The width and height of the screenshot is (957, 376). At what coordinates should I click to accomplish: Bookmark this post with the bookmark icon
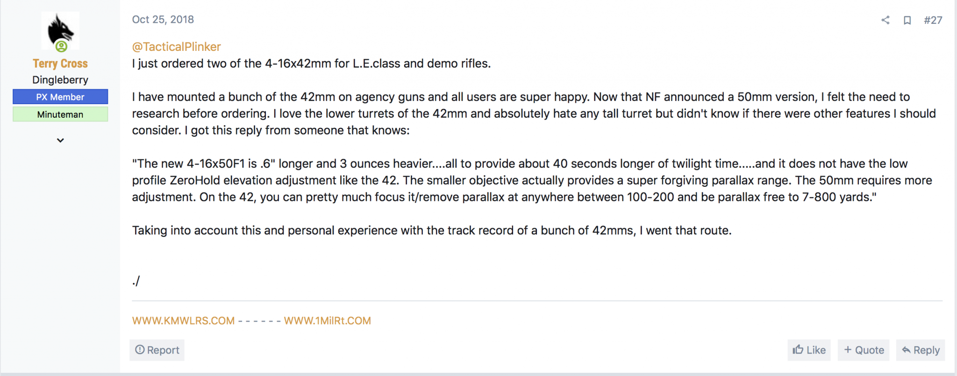tap(907, 20)
